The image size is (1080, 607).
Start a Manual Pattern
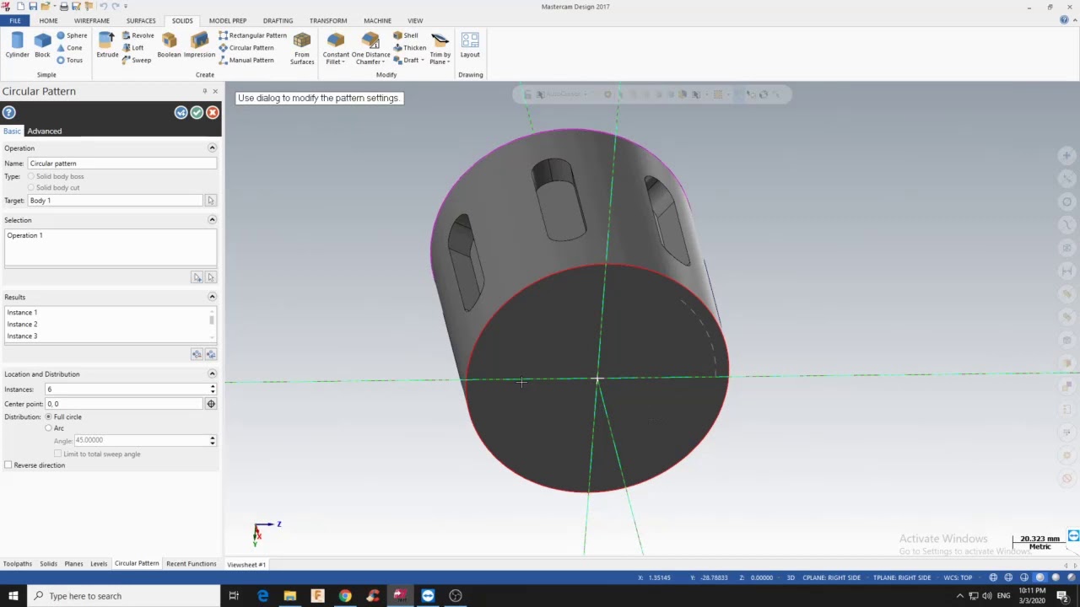pos(246,60)
